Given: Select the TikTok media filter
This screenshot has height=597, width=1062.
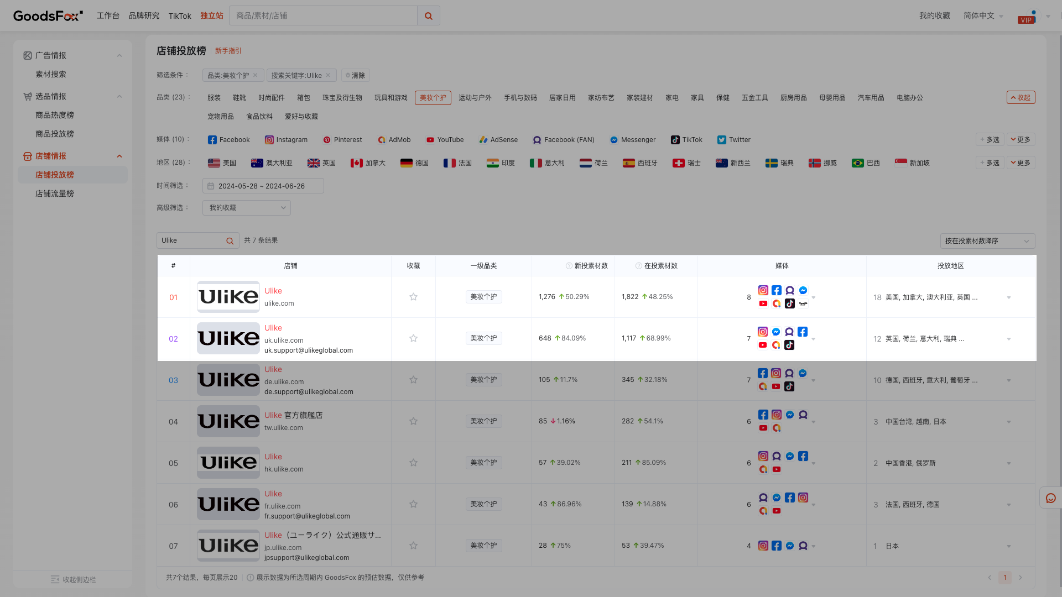Looking at the screenshot, I should tap(686, 140).
